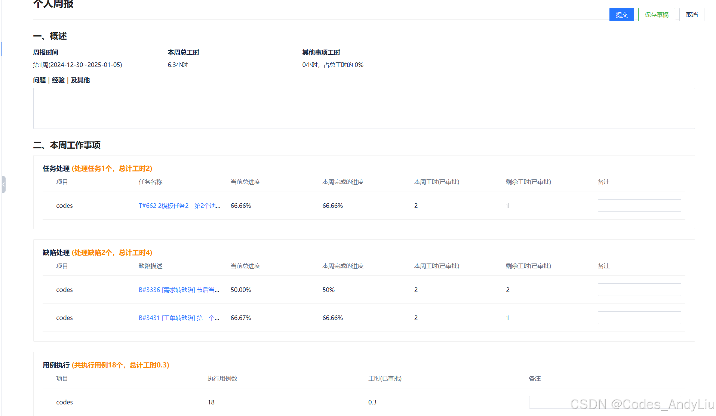This screenshot has width=716, height=416.
Task: Click the 用例执行 summary (共执行用例18个)
Action: pyautogui.click(x=120, y=365)
